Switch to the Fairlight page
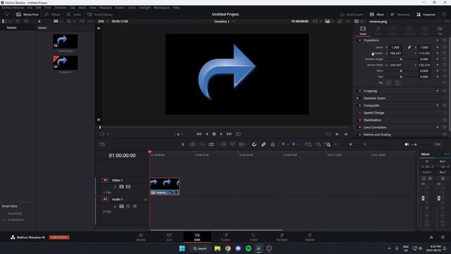The width and height of the screenshot is (451, 254). click(x=282, y=237)
